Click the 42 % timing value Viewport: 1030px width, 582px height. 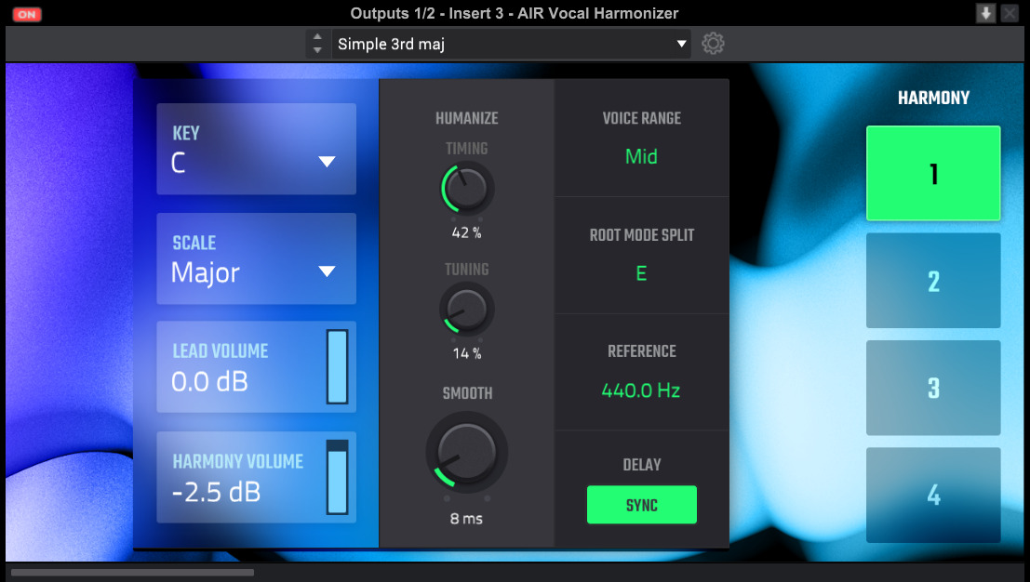click(x=466, y=233)
